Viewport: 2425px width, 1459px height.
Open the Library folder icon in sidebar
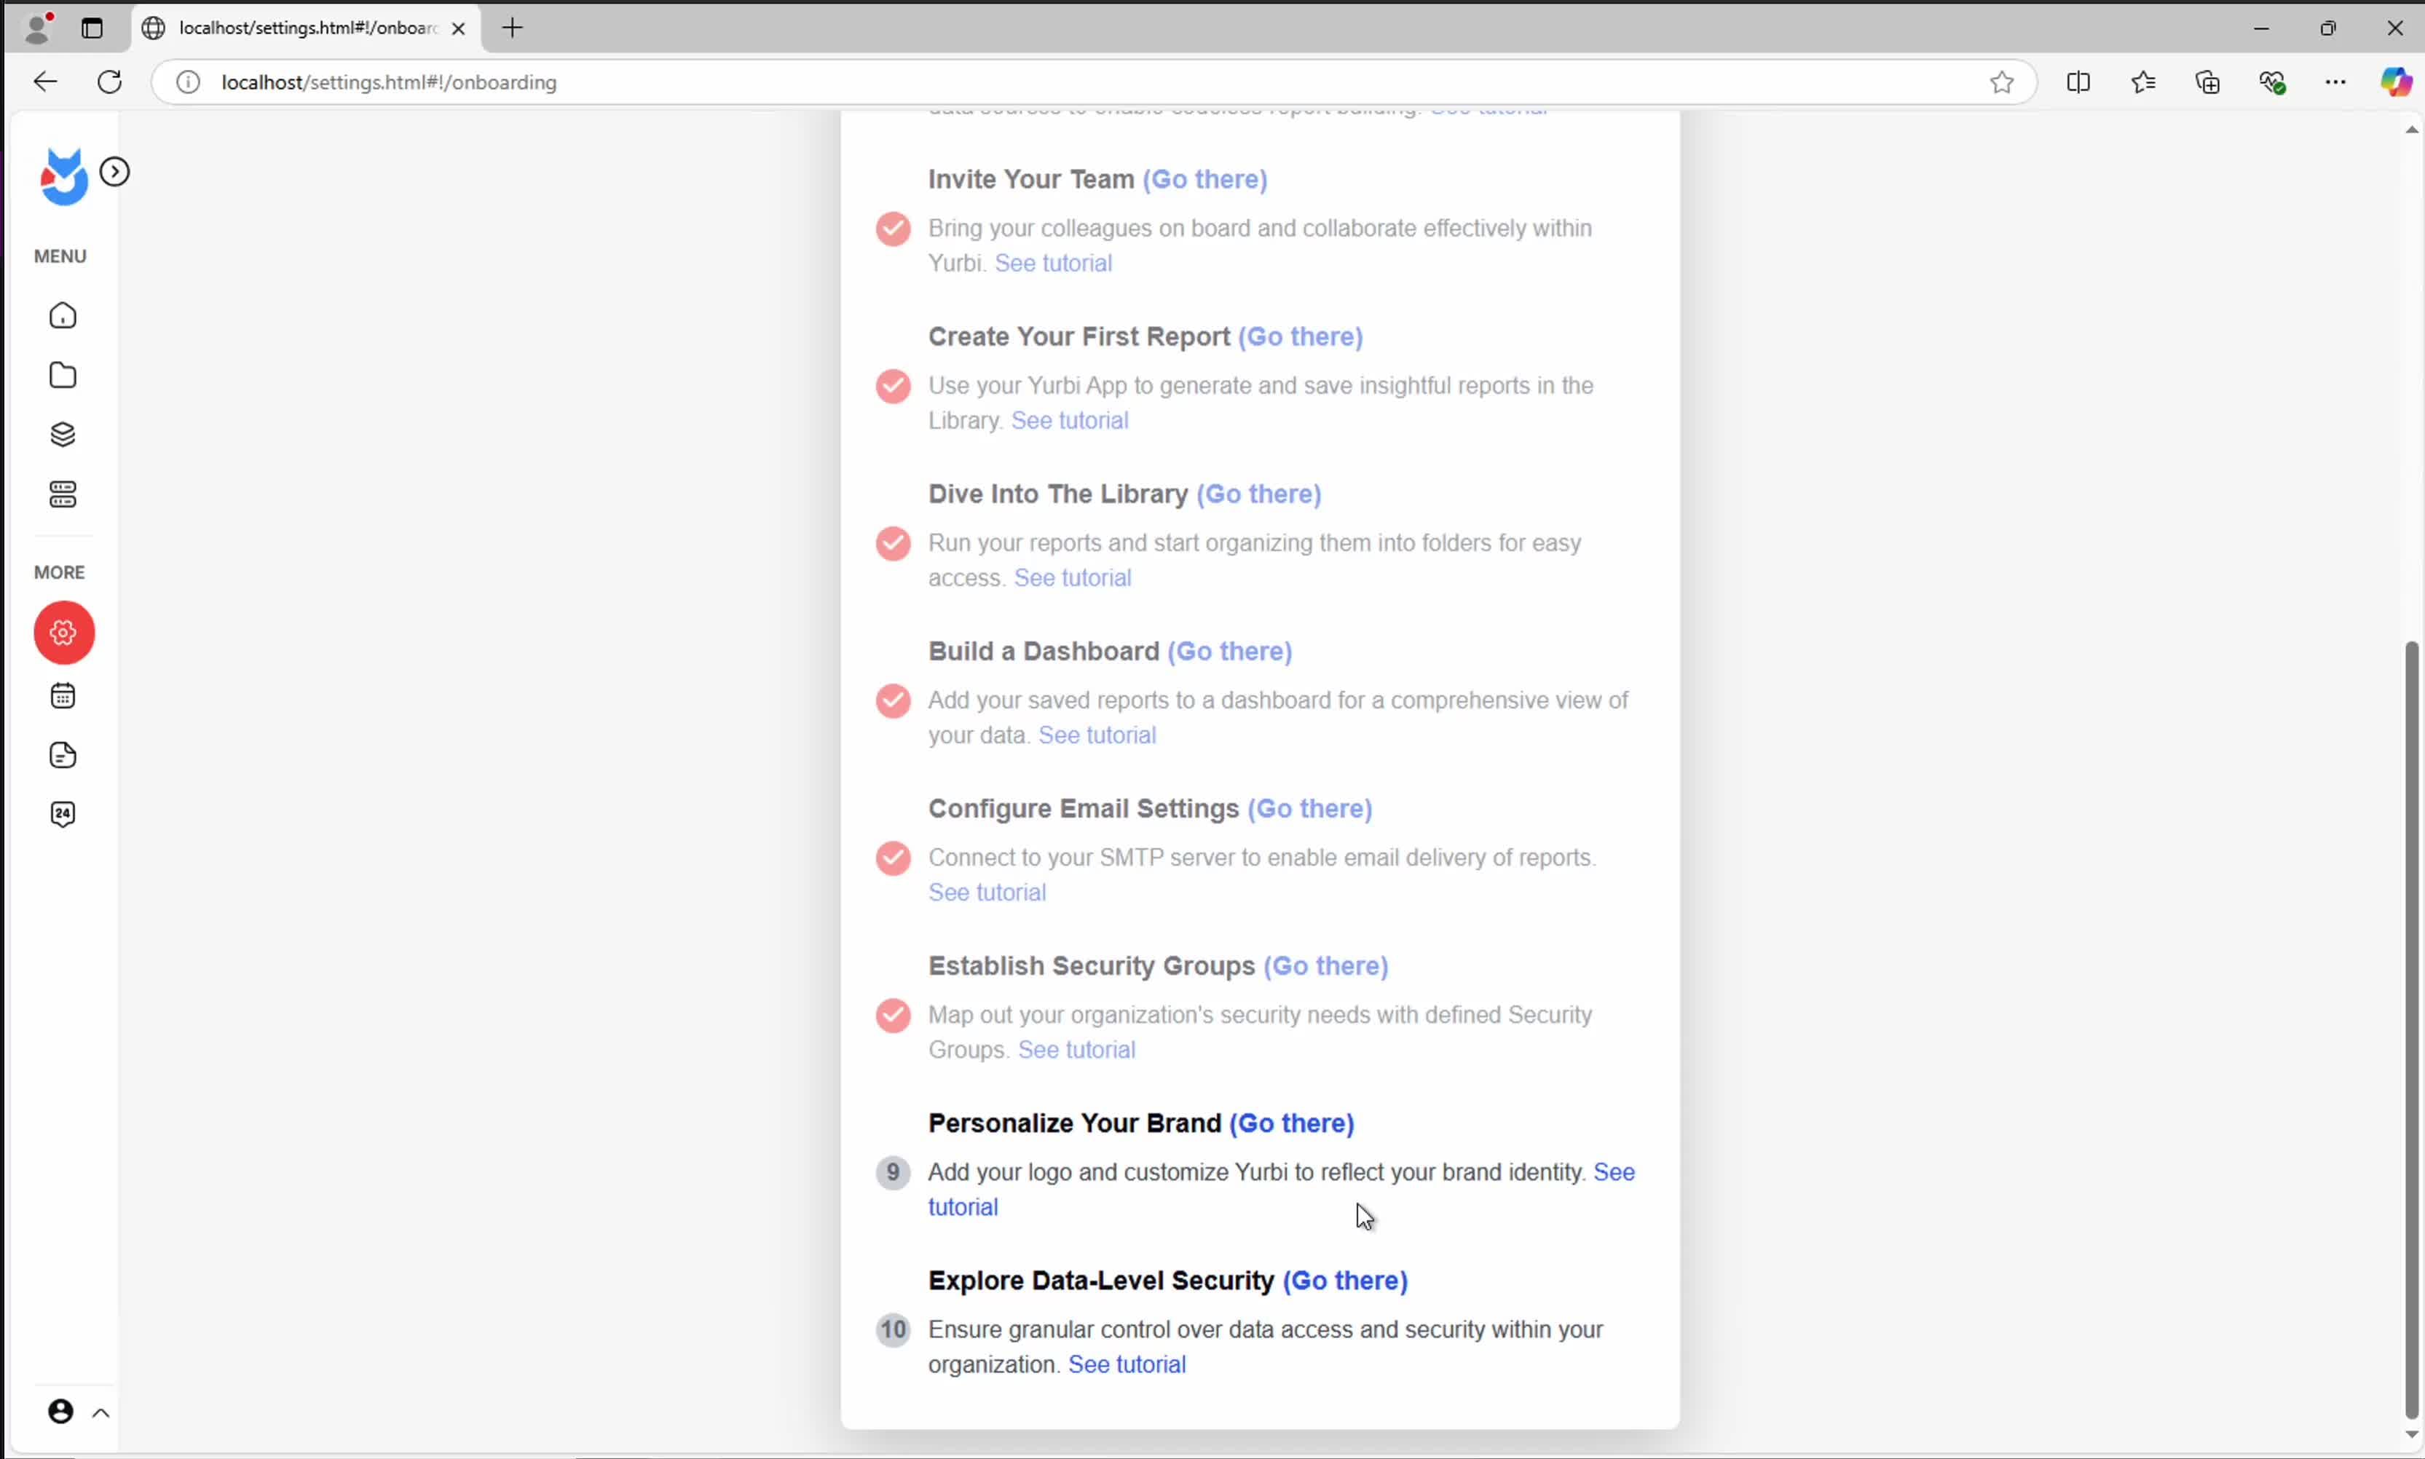[63, 376]
